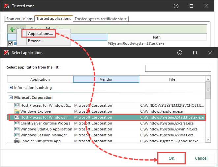Maximize the Select application window
The height and width of the screenshot is (167, 218).
pyautogui.click(x=195, y=53)
